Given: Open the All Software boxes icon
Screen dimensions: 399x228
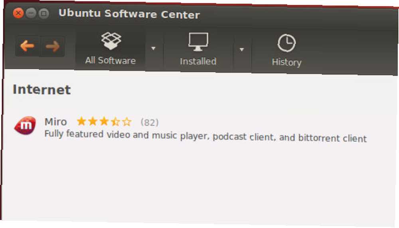Looking at the screenshot, I should coord(111,41).
